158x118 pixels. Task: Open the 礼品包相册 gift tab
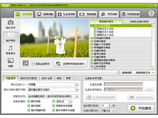[x=66, y=14]
